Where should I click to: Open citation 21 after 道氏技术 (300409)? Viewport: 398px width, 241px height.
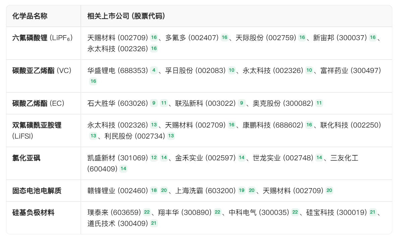pos(154,223)
